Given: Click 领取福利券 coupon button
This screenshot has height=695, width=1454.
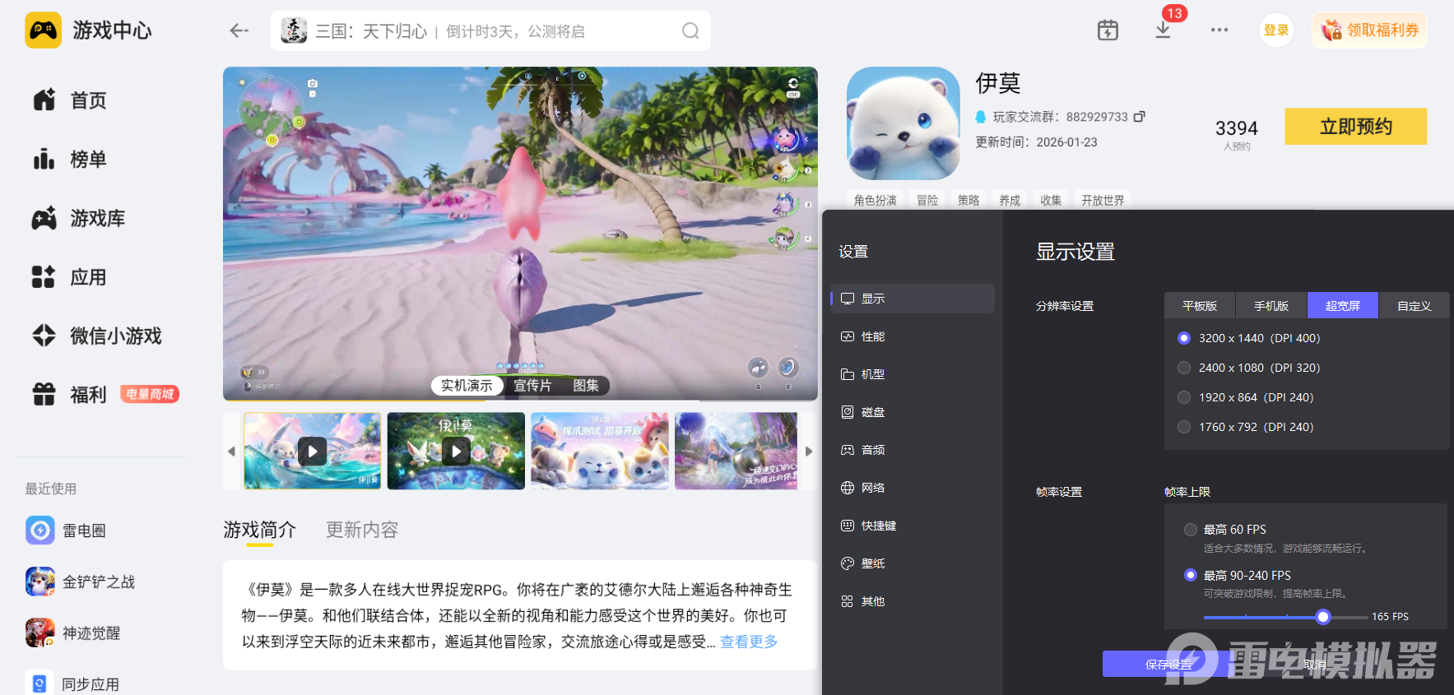Looking at the screenshot, I should pyautogui.click(x=1369, y=30).
